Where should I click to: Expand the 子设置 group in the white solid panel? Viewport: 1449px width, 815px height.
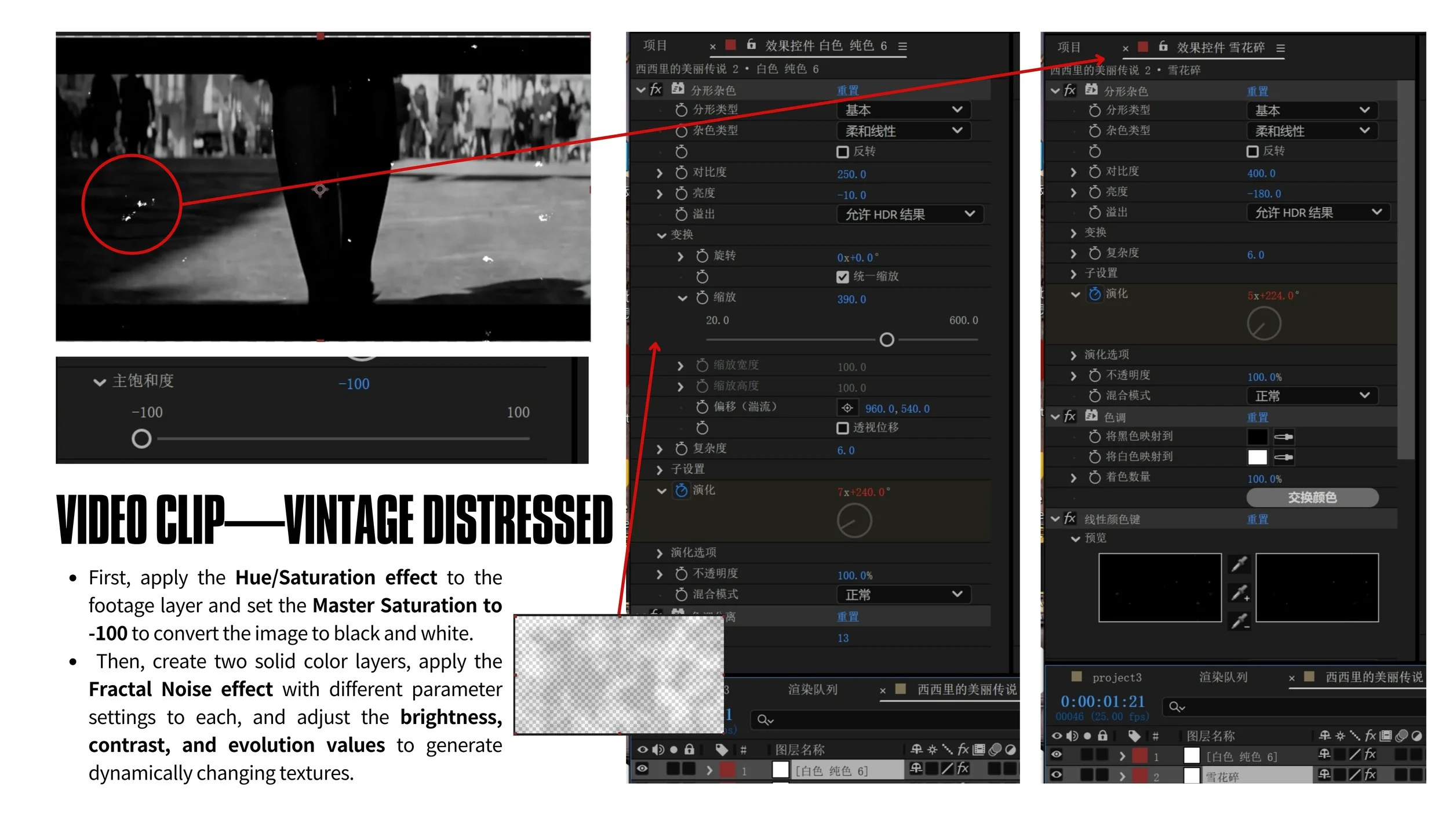click(x=660, y=470)
